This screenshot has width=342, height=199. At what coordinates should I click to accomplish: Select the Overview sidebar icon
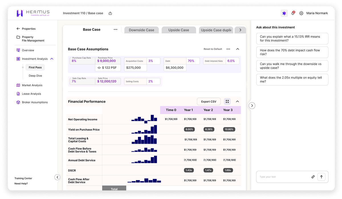click(x=18, y=50)
